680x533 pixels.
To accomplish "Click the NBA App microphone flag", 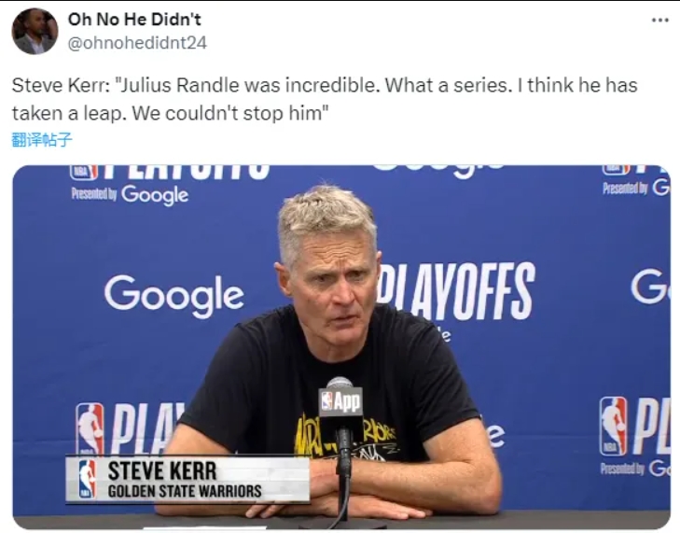I will click(340, 401).
